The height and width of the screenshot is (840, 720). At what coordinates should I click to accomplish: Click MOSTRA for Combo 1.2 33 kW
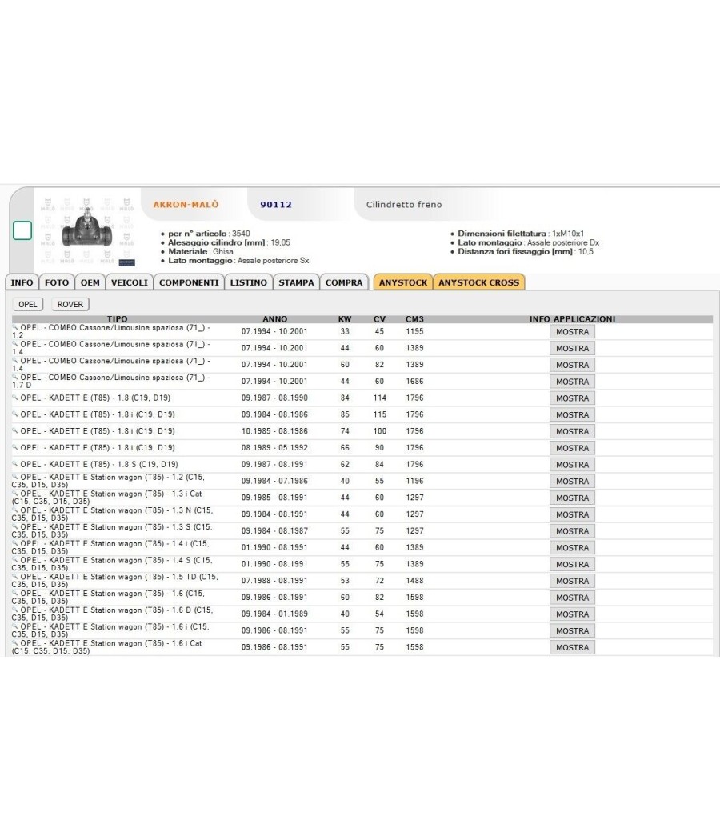coord(572,332)
